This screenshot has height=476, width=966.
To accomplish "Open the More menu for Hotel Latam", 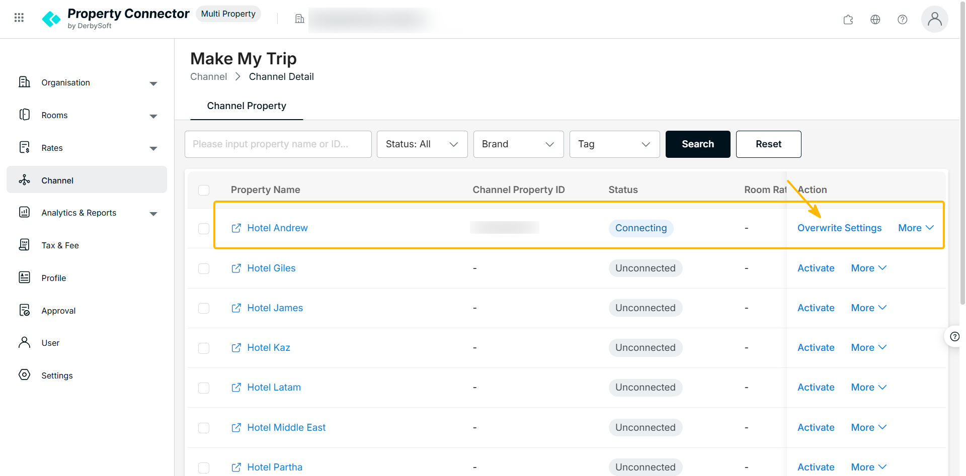I will pyautogui.click(x=869, y=388).
